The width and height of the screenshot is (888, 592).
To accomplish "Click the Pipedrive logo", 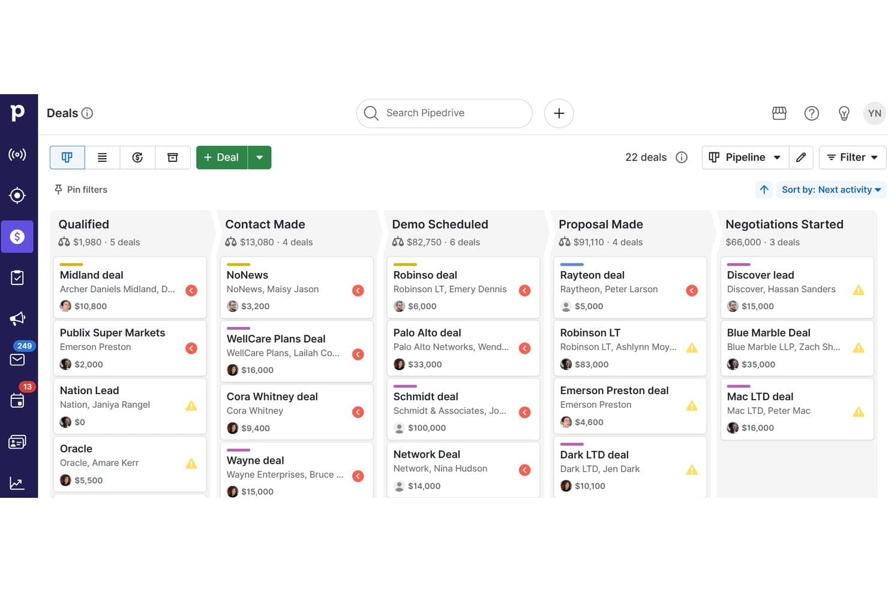I will pos(17,113).
